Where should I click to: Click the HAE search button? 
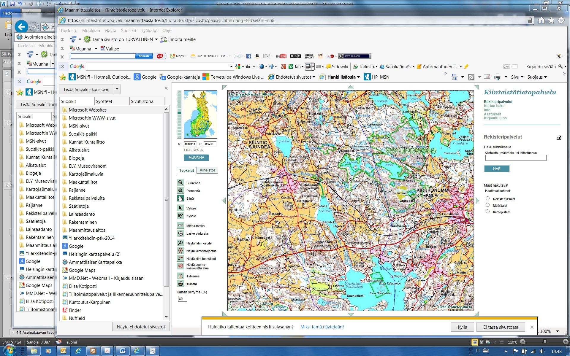point(497,169)
